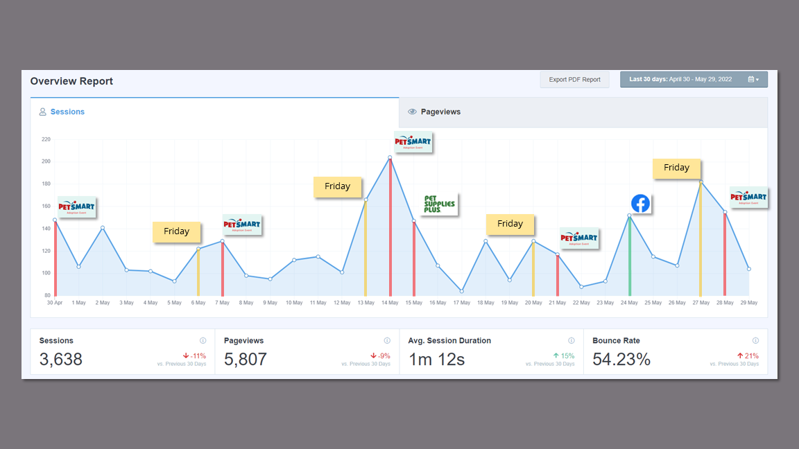This screenshot has height=449, width=799.
Task: Click the 11 May data point
Action: (318, 256)
